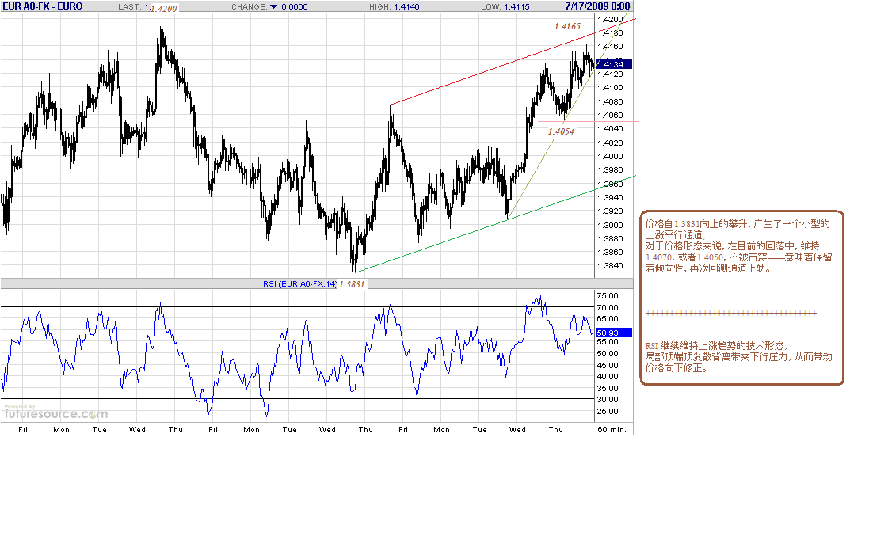Click the '1.4020' price axis label
Screen dimensions: 869x555
point(610,143)
